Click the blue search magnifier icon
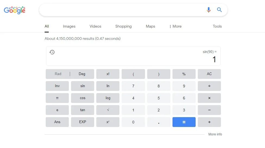Image resolution: width=265 pixels, height=148 pixels. (219, 10)
